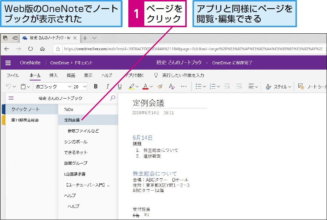Open highlight color options arrow
This screenshot has width=327, height=220.
click(x=137, y=87)
